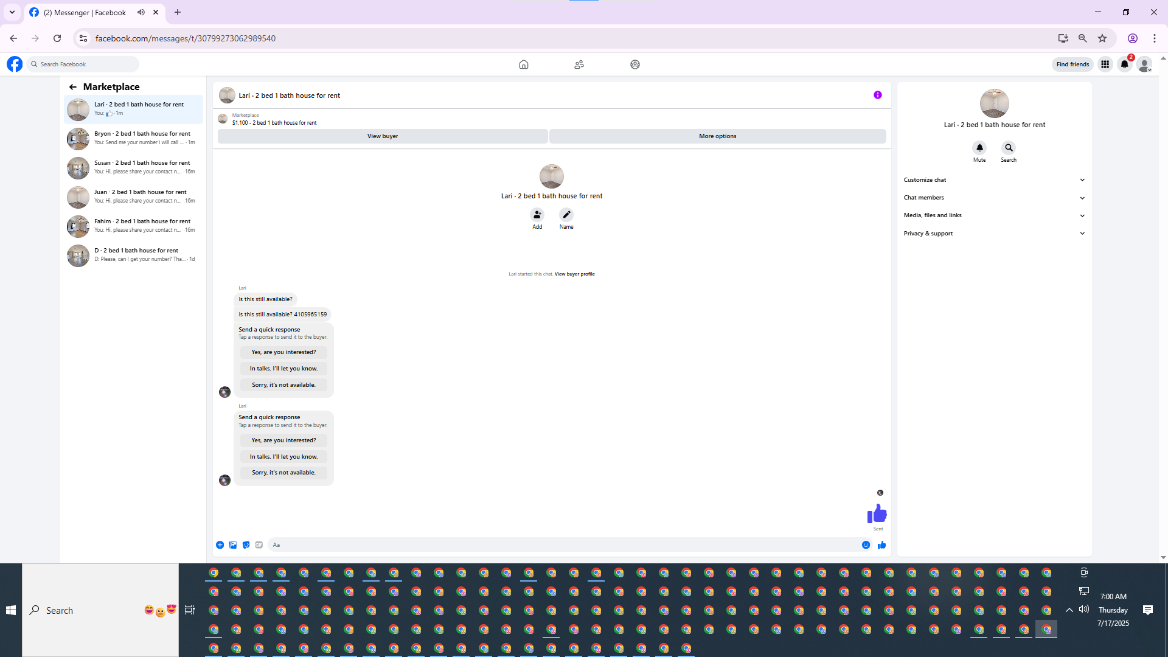Expand Media, files and links section

click(994, 215)
